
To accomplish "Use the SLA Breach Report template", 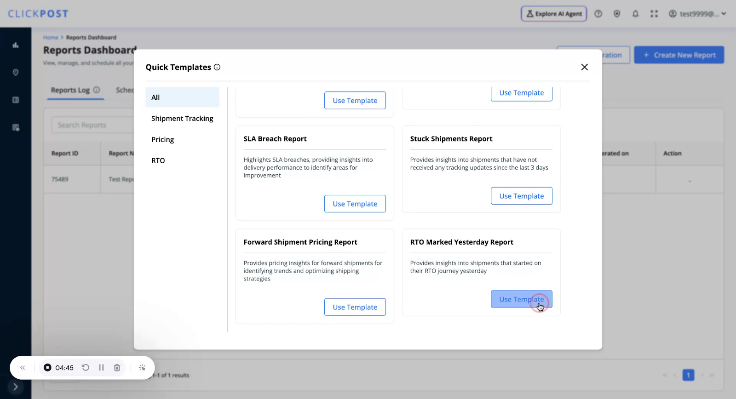I will [355, 204].
